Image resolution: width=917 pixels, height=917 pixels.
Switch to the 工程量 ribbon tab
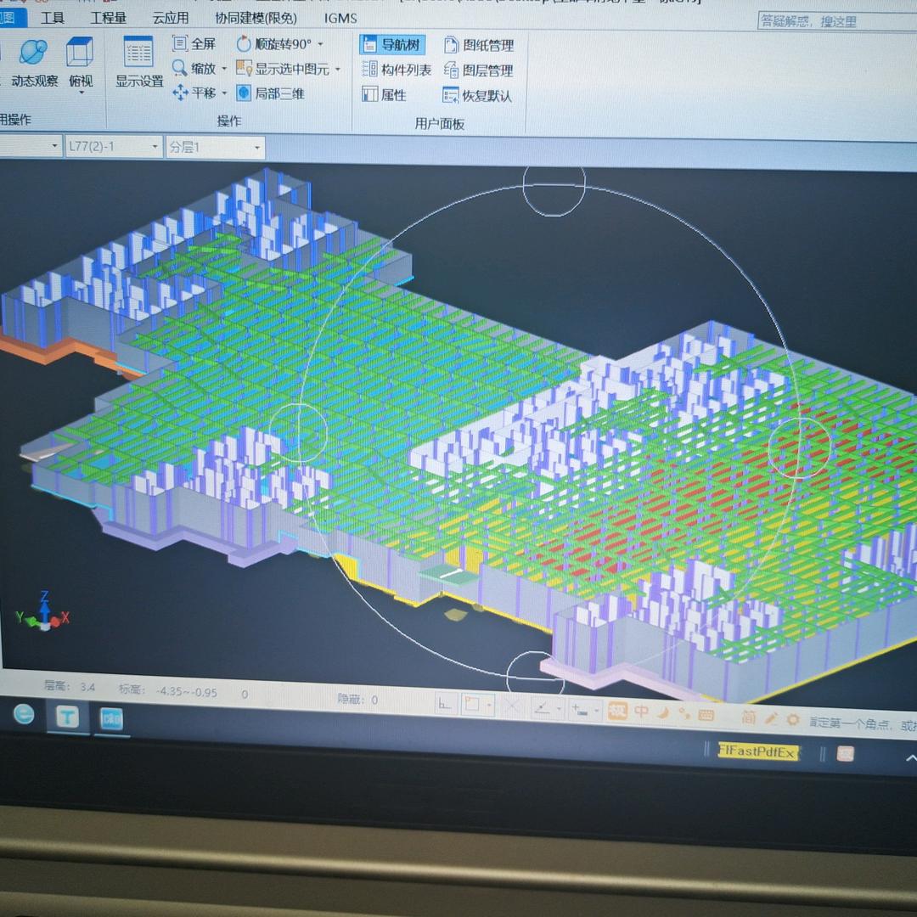(108, 18)
